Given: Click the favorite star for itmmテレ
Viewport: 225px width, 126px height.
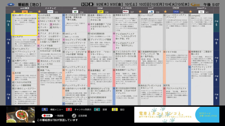Looking at the screenshot, I should pos(190,11).
